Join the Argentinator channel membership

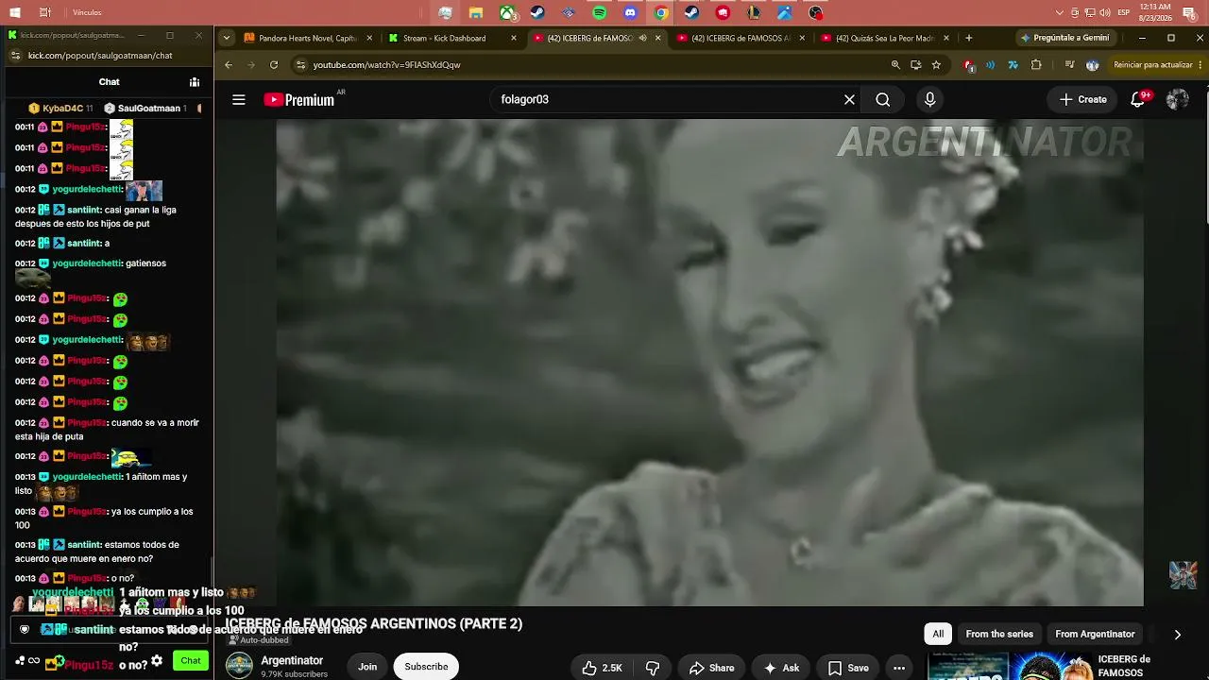click(367, 667)
